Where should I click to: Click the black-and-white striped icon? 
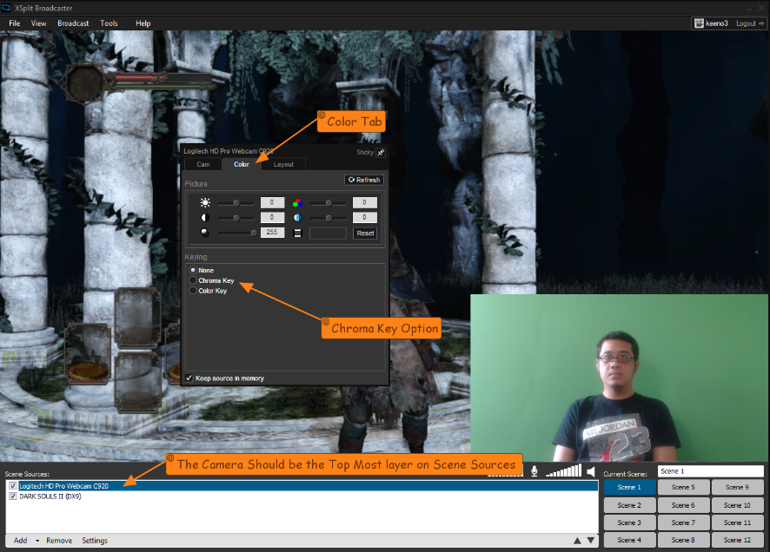[297, 233]
